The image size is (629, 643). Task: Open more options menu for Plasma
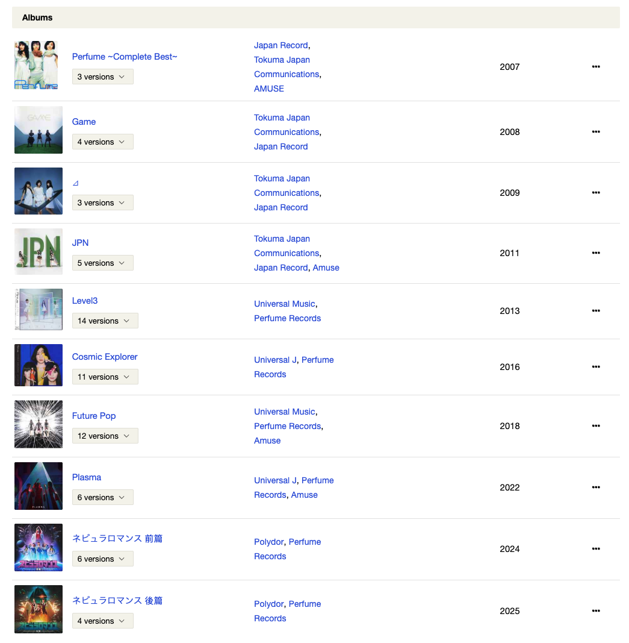coord(596,487)
